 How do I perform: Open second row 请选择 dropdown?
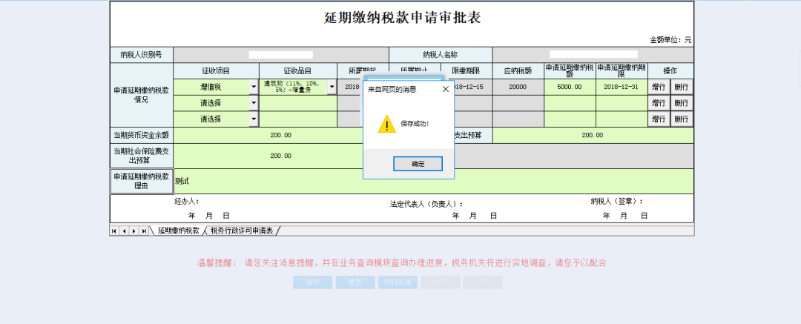254,103
